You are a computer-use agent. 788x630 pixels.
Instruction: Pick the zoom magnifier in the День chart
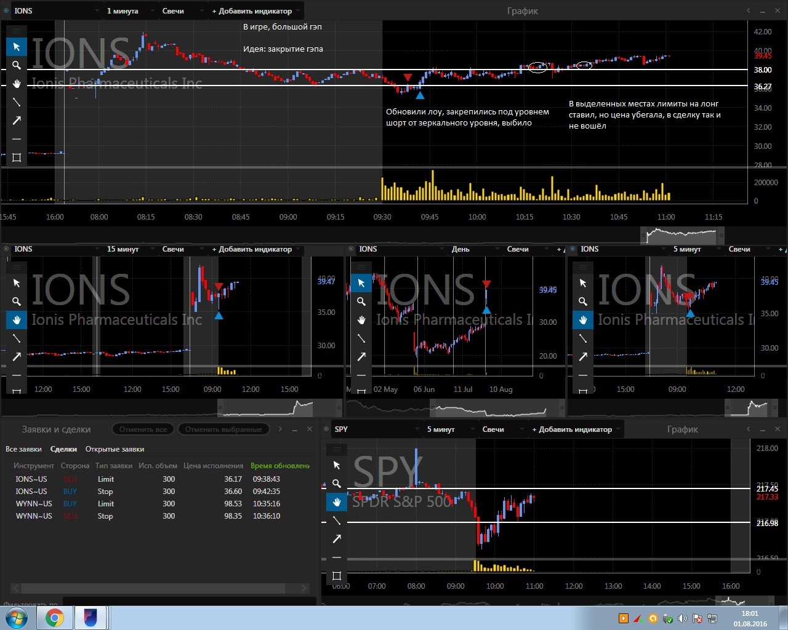click(361, 301)
